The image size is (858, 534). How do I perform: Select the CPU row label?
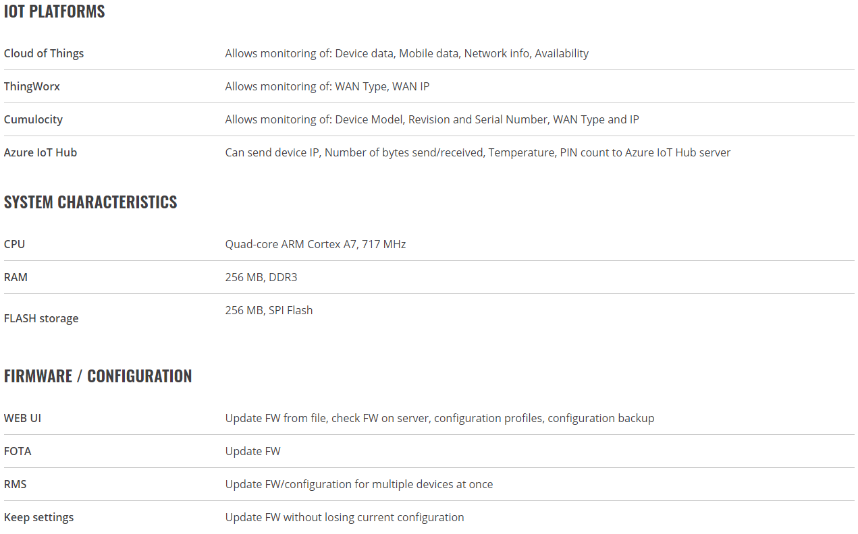click(14, 244)
